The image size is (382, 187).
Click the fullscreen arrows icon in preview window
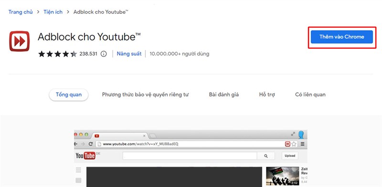(293, 134)
